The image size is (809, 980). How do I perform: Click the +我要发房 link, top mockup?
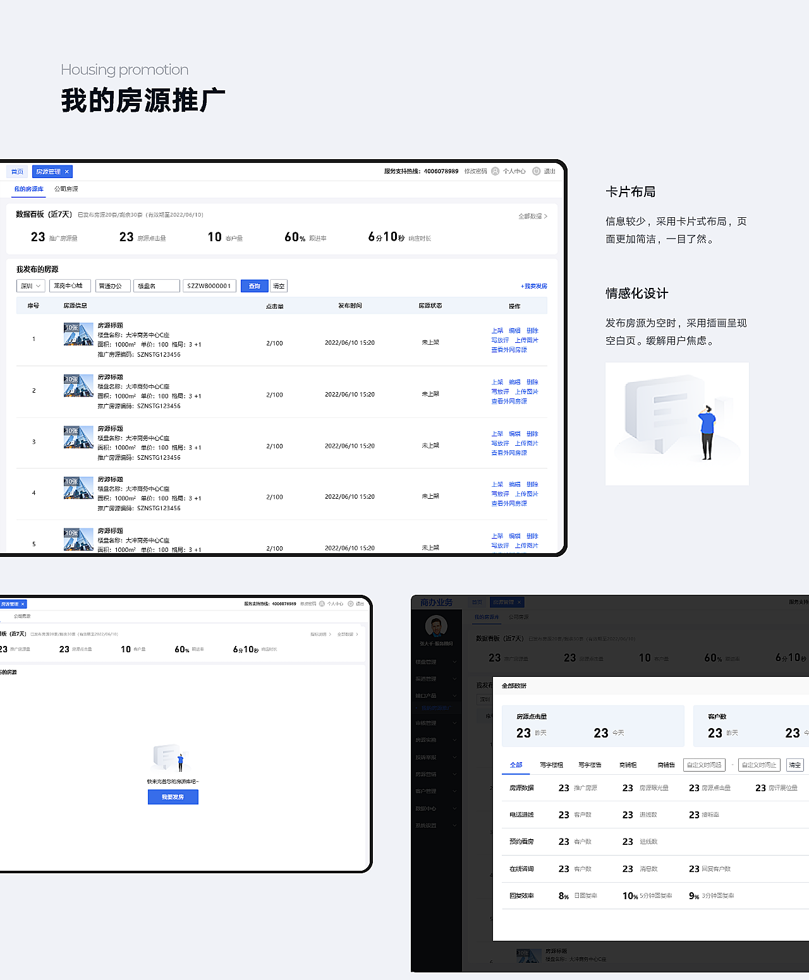[x=534, y=286]
